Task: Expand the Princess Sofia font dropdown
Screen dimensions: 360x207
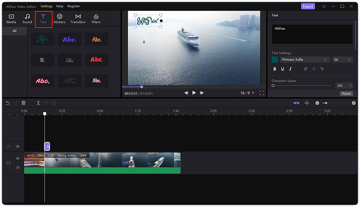Action: (x=305, y=59)
